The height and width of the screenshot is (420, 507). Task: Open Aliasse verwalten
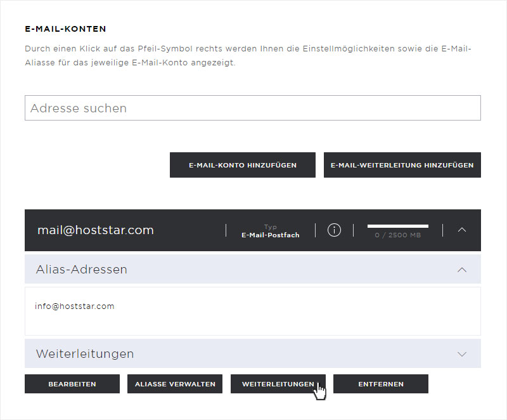pos(175,384)
